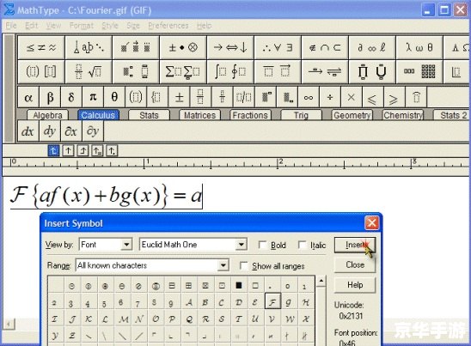The height and width of the screenshot is (346, 471).
Task: Open the products and set theory templates palette
Action: [x=372, y=71]
